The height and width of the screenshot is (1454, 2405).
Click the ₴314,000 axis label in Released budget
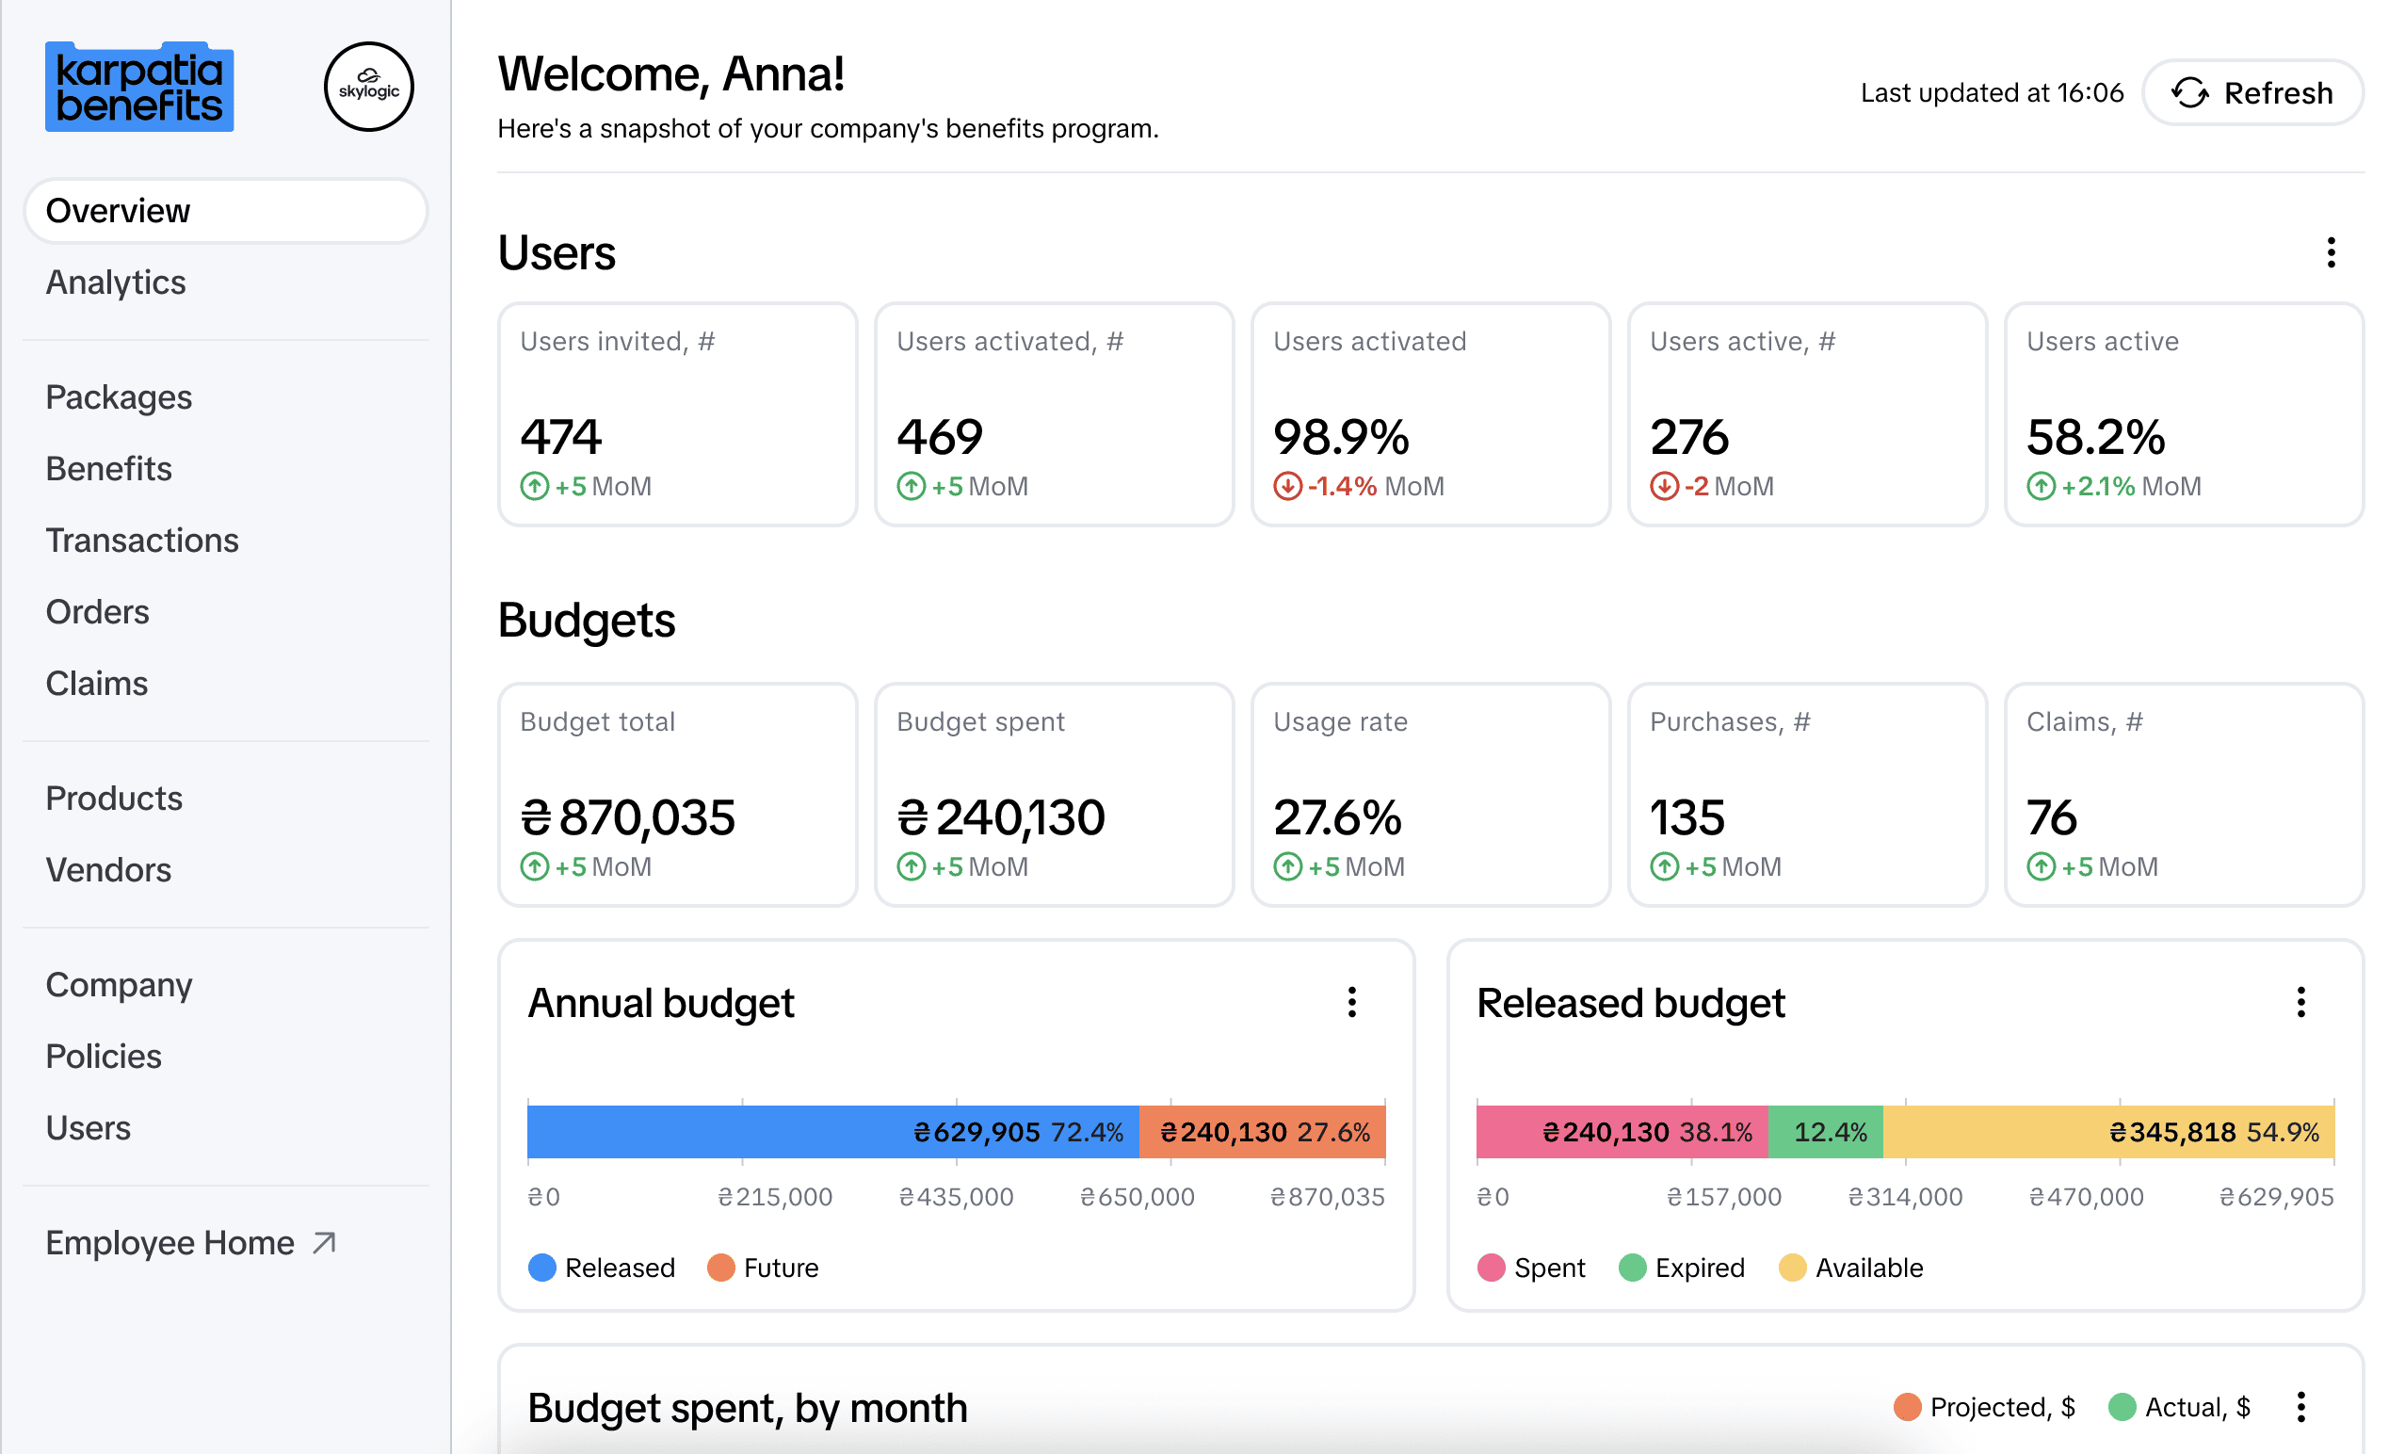[1905, 1196]
